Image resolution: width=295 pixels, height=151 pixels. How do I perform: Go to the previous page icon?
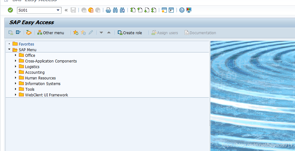coord(140,10)
